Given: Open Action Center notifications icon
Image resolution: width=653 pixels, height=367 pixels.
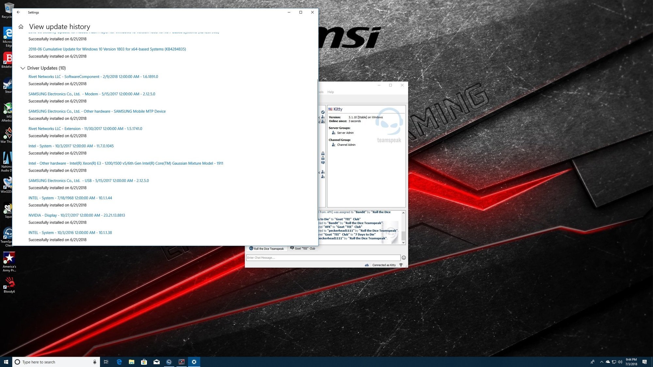Looking at the screenshot, I should pos(645,362).
